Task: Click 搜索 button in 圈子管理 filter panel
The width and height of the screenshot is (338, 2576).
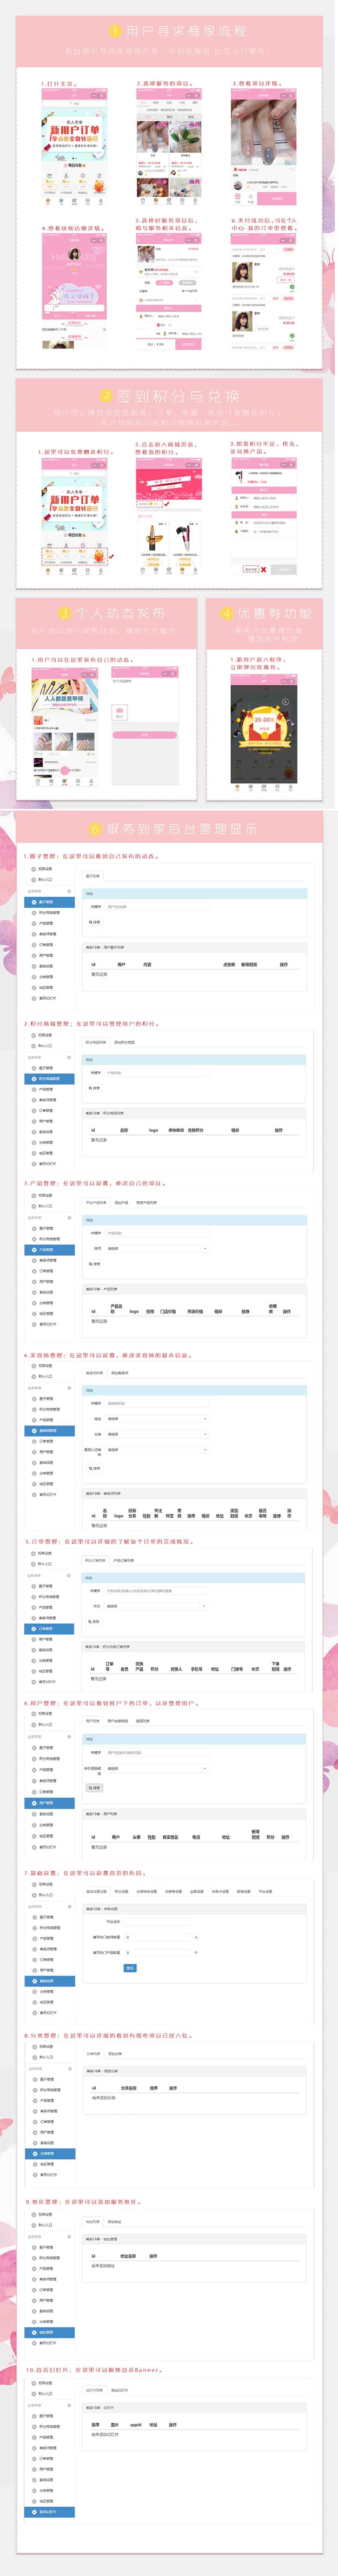Action: coord(94,922)
